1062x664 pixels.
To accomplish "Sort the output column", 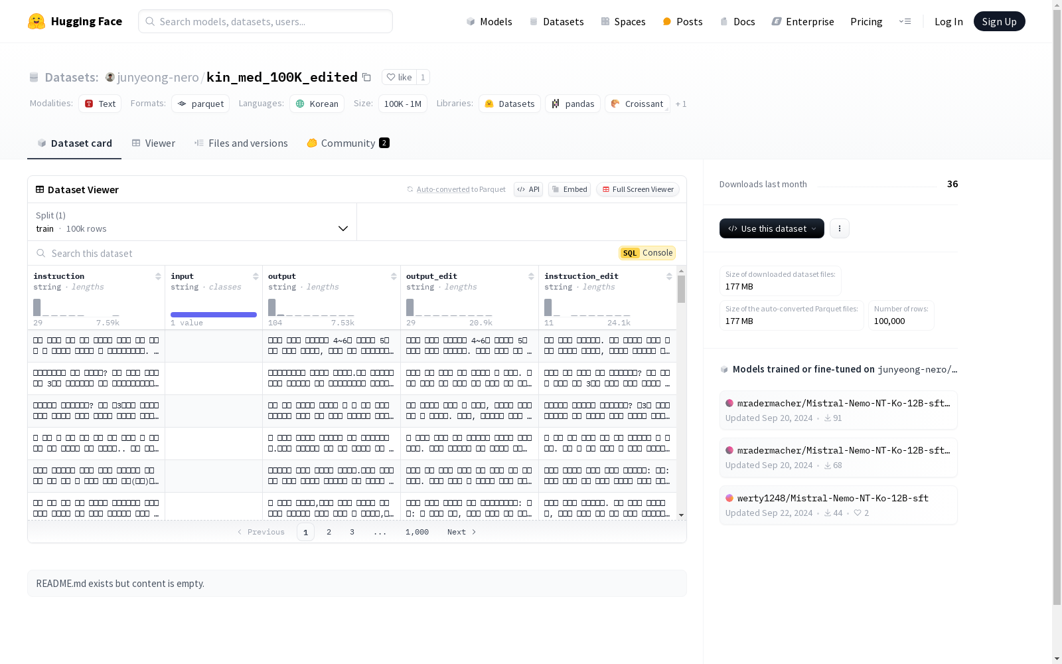I will point(394,276).
